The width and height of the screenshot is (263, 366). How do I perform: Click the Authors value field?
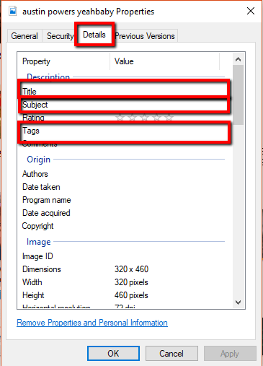[x=168, y=174]
